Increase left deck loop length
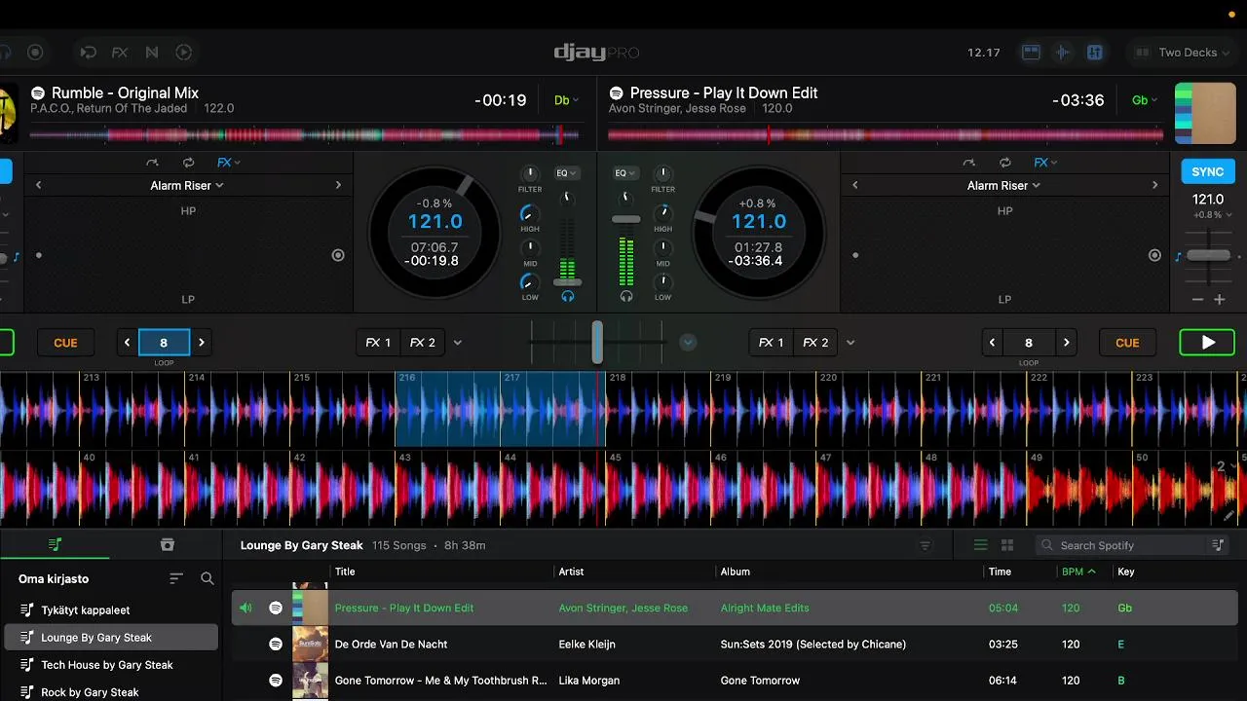Image resolution: width=1247 pixels, height=701 pixels. click(201, 343)
